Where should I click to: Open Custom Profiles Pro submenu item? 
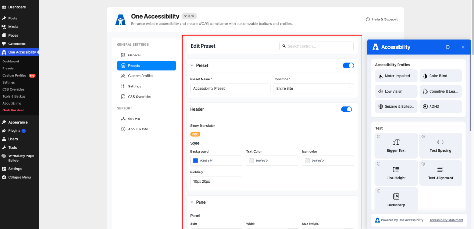19,75
